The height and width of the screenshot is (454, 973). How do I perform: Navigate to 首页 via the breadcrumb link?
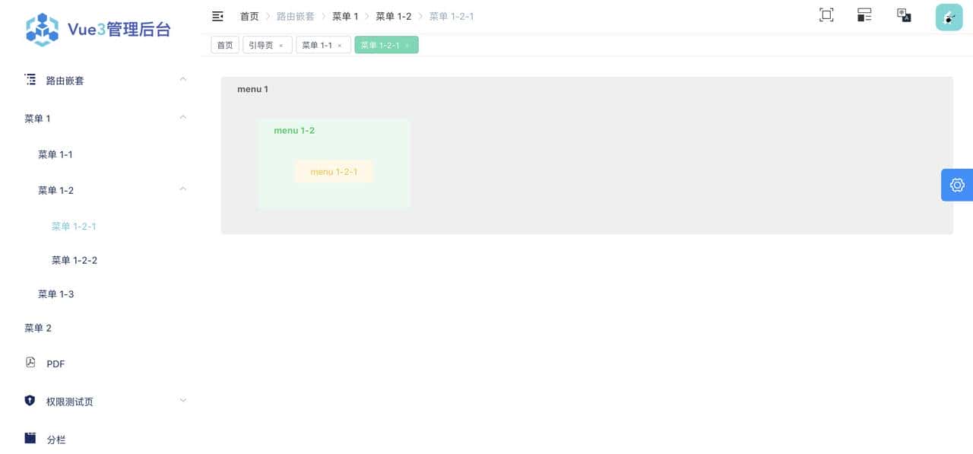pos(249,16)
